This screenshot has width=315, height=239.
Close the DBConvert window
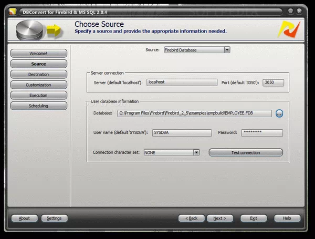click(x=299, y=11)
